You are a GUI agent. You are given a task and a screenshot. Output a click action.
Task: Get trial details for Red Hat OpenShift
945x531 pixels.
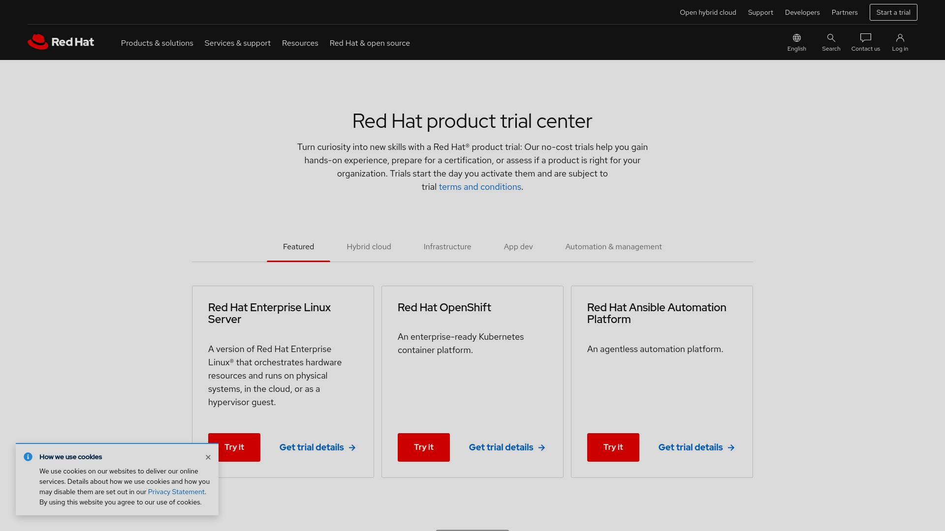point(507,447)
